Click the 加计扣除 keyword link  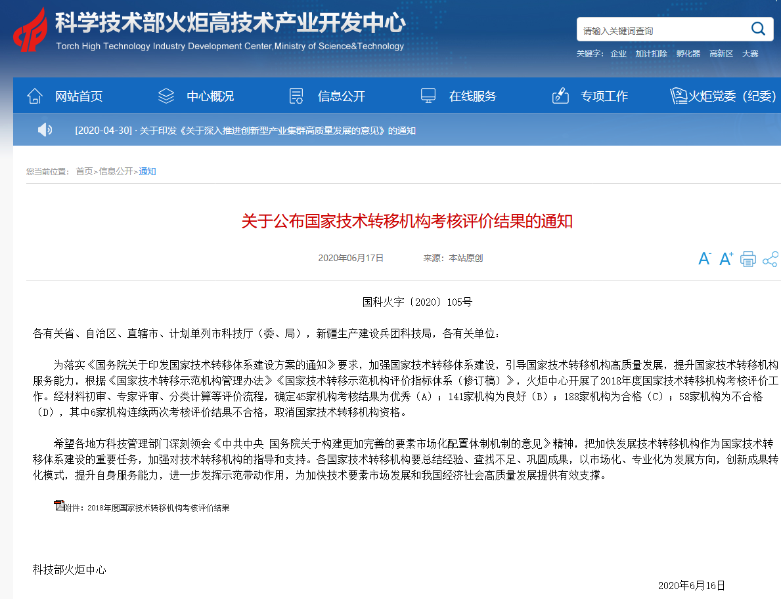click(651, 53)
